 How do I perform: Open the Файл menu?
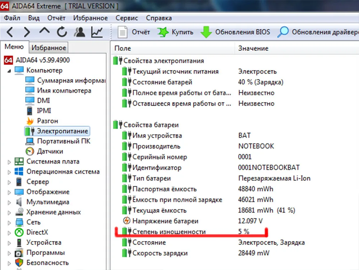(12, 18)
